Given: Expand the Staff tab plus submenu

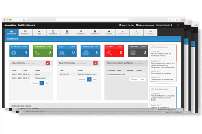Looking at the screenshot, I should 72,32.
